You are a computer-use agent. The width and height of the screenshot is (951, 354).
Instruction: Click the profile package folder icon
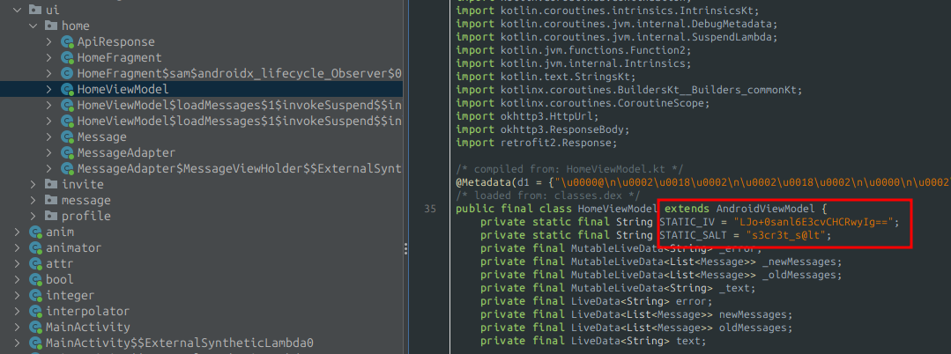click(x=51, y=216)
